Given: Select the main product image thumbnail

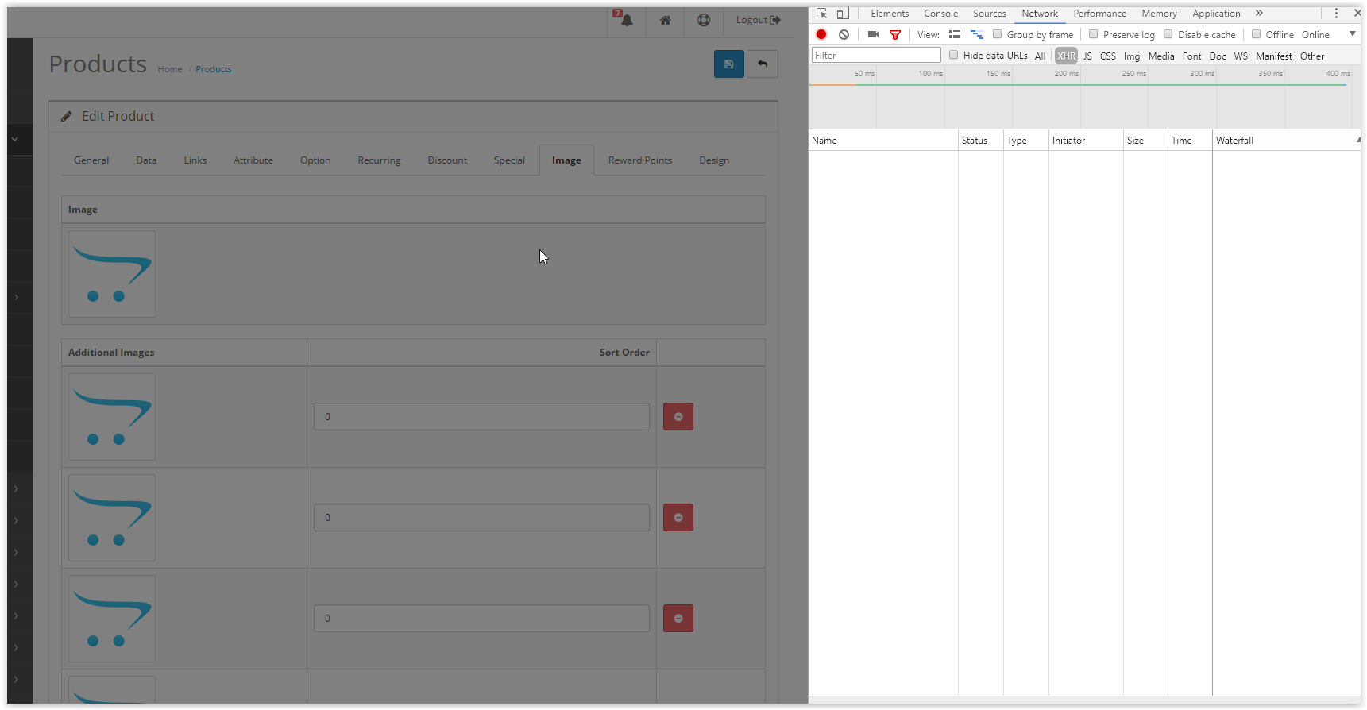Looking at the screenshot, I should click(112, 274).
